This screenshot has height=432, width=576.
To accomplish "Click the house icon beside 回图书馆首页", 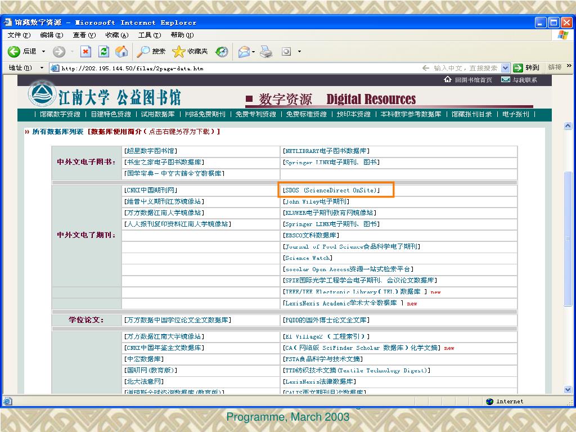I will click(x=447, y=80).
